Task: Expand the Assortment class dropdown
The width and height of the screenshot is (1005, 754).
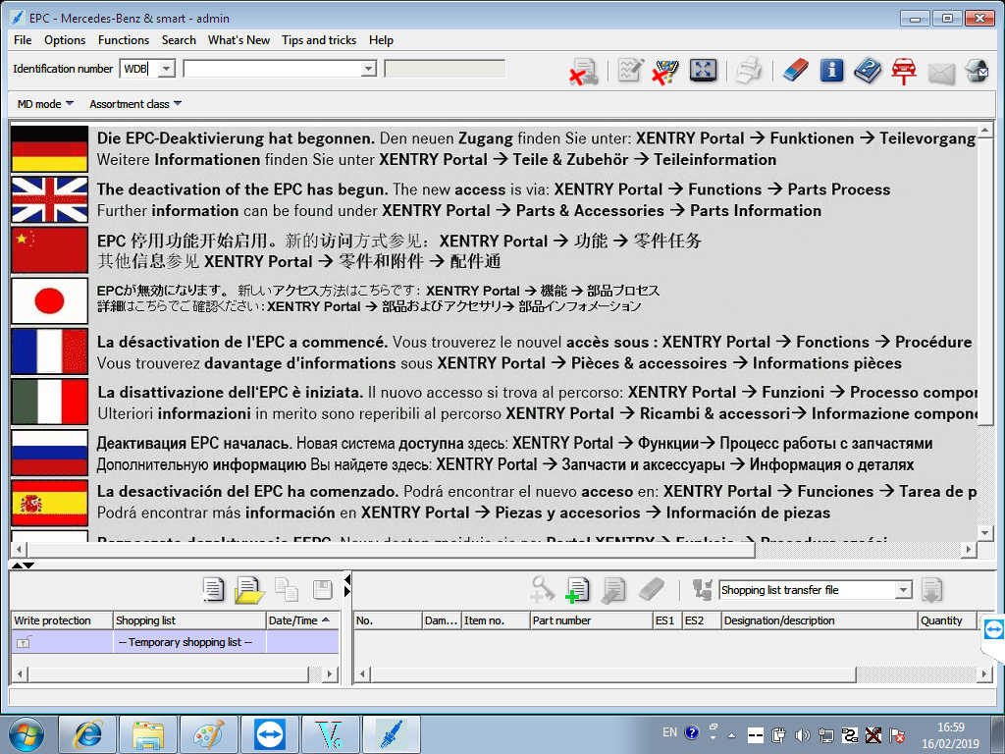Action: coord(135,104)
